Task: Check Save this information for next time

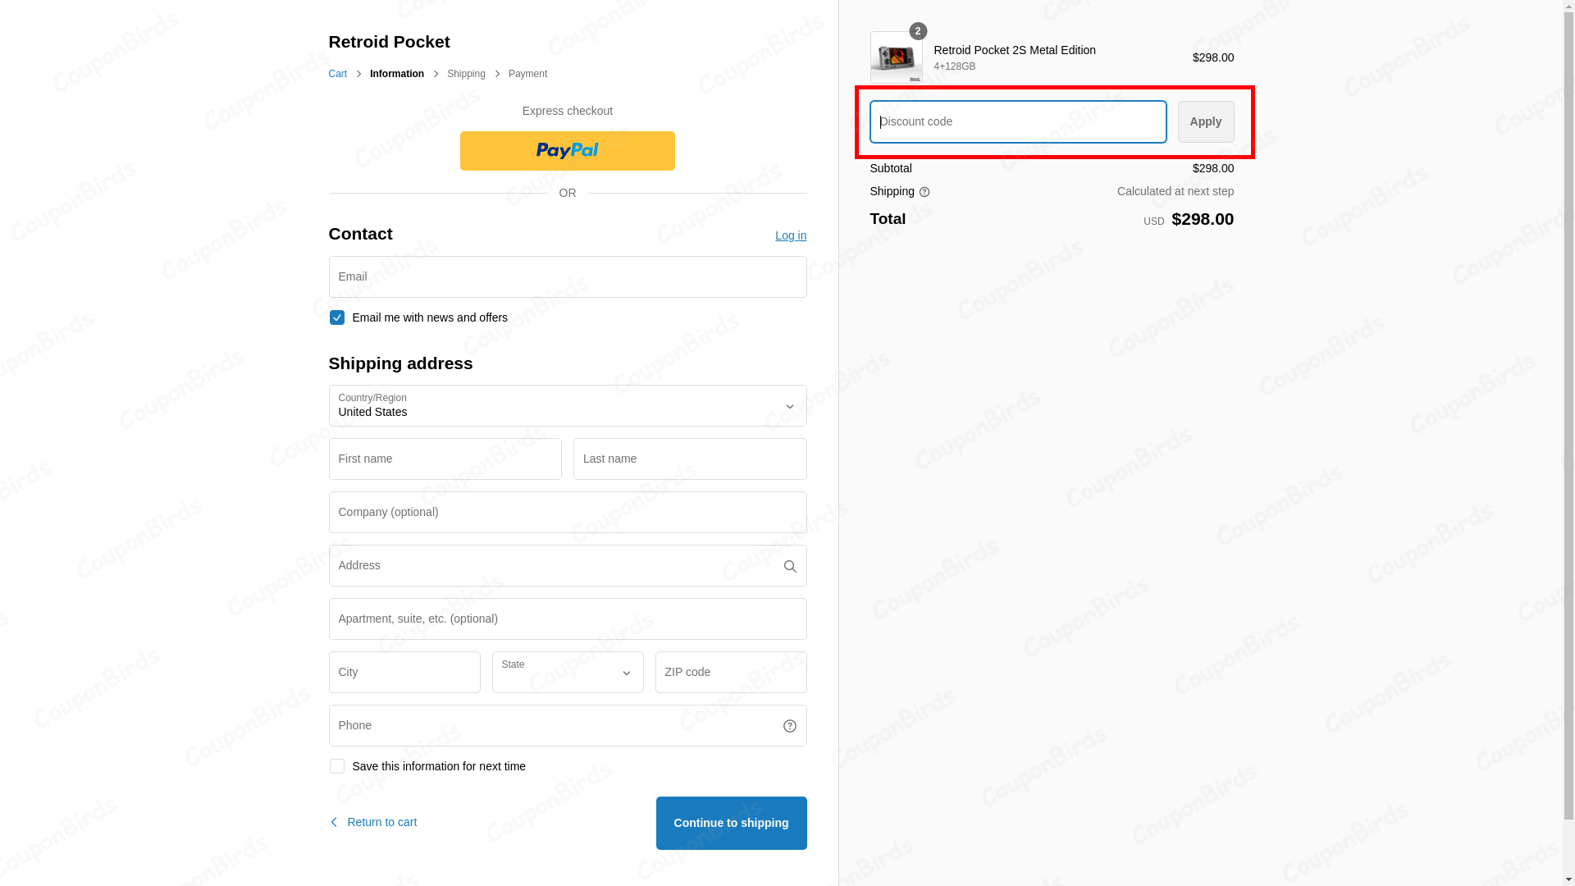Action: tap(336, 765)
